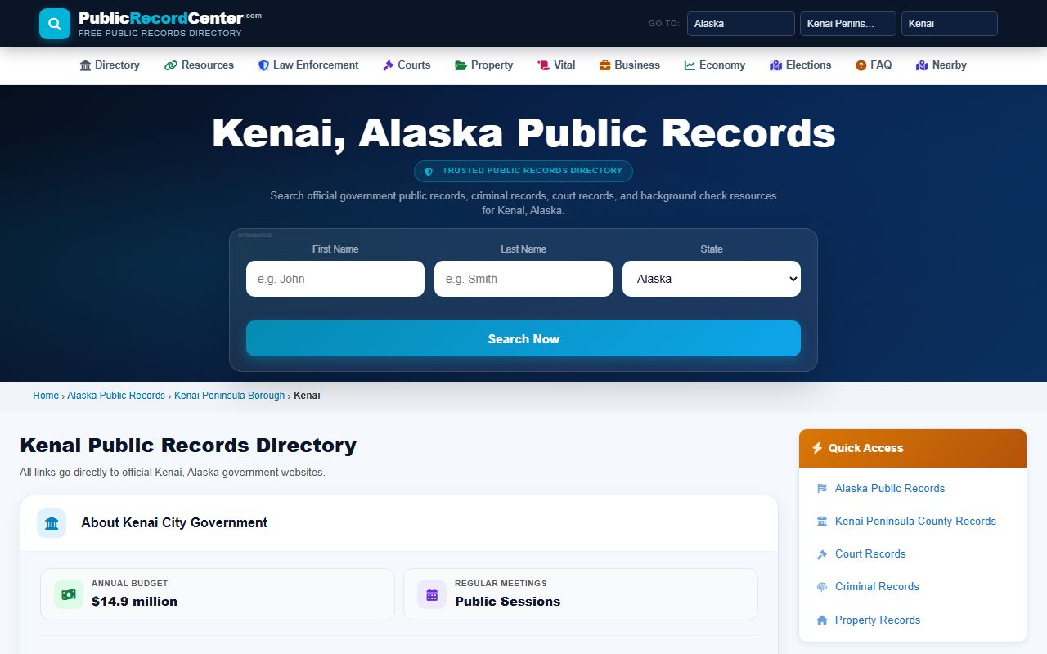
Task: Open Kenai Peninsula County Records quick link
Action: (x=915, y=521)
